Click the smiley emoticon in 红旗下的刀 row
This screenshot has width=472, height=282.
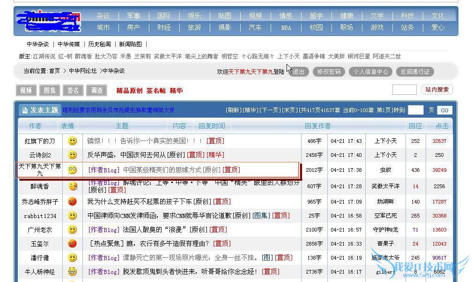point(72,141)
